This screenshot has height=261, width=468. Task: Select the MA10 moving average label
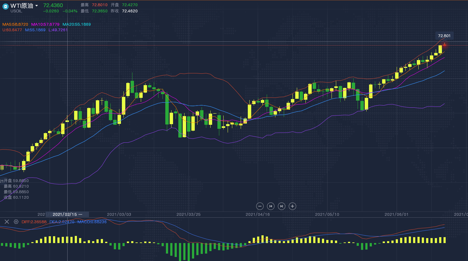pos(45,24)
